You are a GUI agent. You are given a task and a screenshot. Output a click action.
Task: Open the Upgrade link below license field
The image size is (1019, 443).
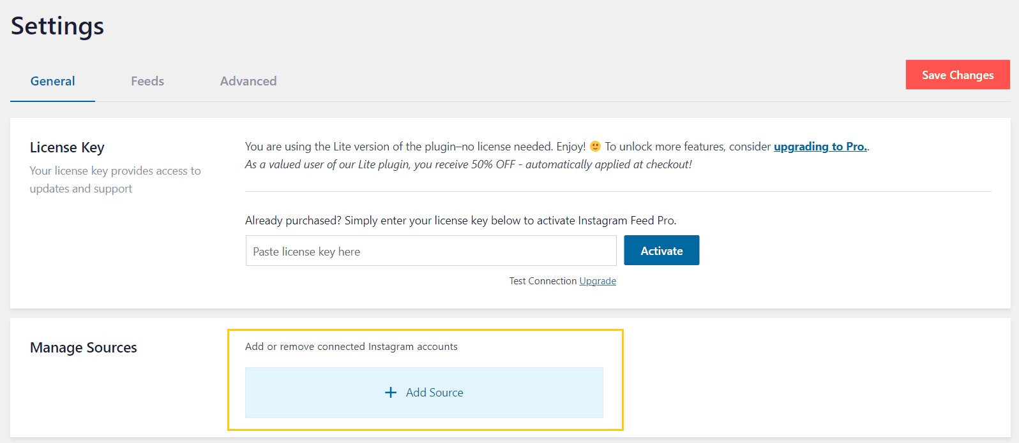pos(598,281)
